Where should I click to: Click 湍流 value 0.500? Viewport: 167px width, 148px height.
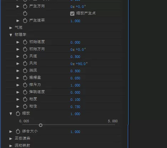click(75, 71)
